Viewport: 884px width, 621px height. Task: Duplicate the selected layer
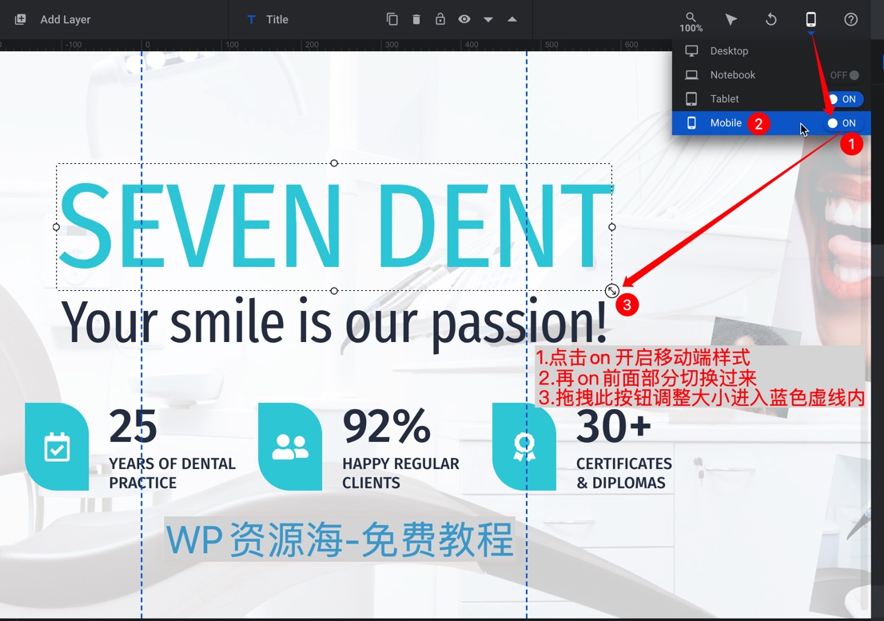[392, 19]
